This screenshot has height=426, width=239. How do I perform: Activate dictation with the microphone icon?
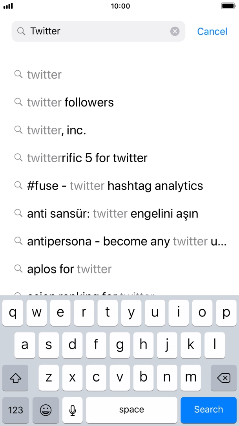pyautogui.click(x=72, y=410)
